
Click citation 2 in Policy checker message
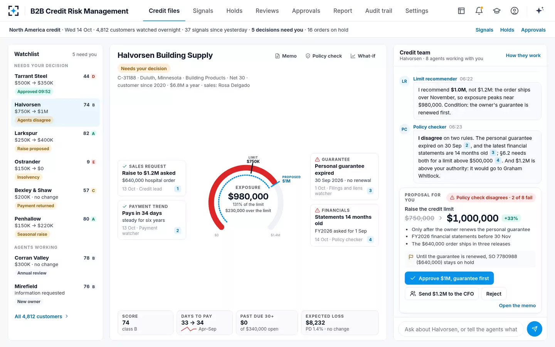467,145
